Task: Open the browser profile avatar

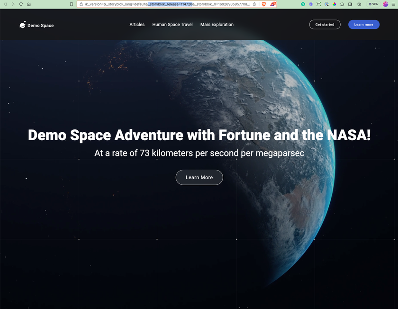Action: (385, 4)
